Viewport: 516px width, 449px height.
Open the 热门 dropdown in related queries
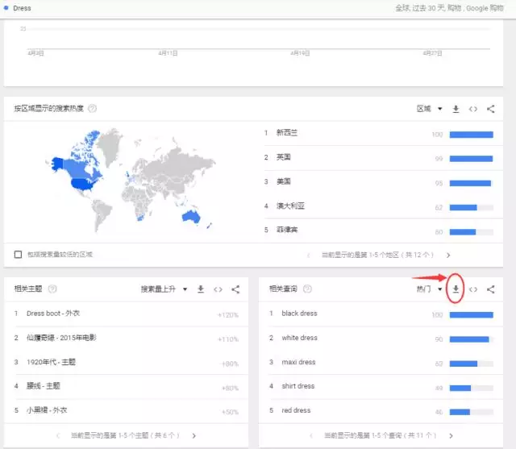pos(429,289)
